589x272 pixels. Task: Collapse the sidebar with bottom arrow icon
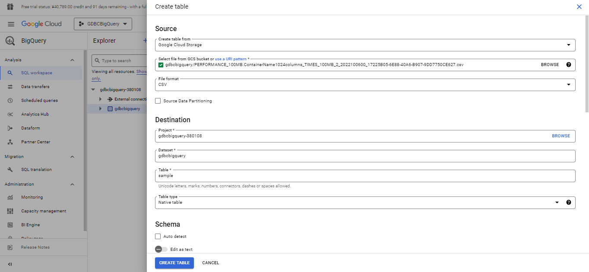coord(10,264)
